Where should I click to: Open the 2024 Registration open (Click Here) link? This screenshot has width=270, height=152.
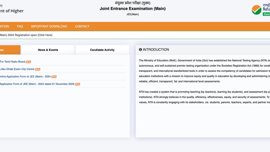point(26,35)
